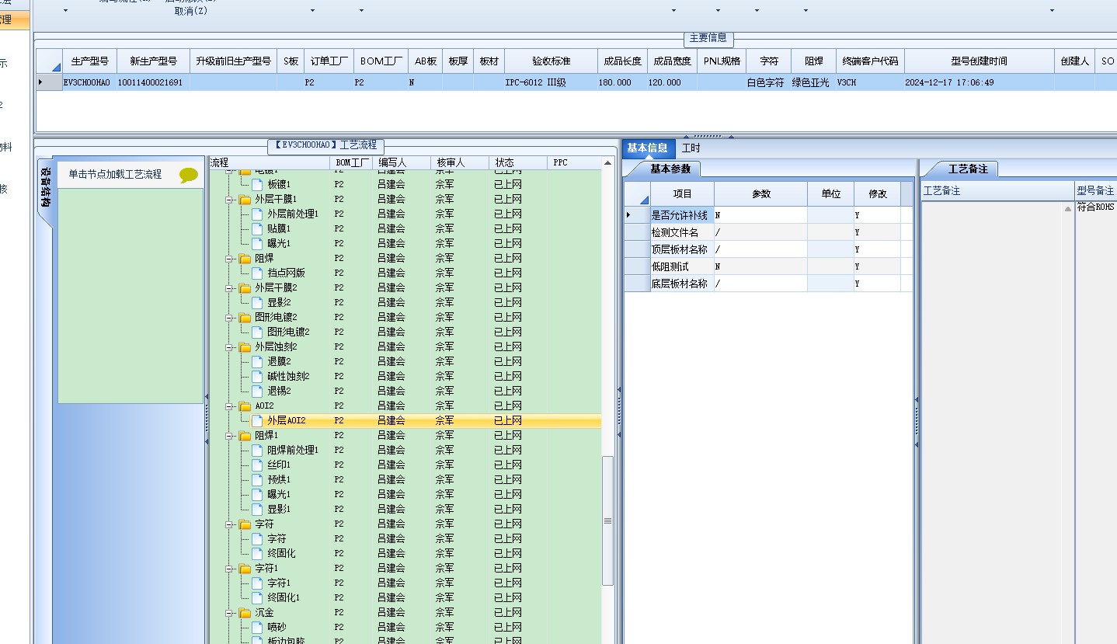The height and width of the screenshot is (644, 1117).
Task: Click the folder icon of 沉金
Action: click(x=245, y=613)
